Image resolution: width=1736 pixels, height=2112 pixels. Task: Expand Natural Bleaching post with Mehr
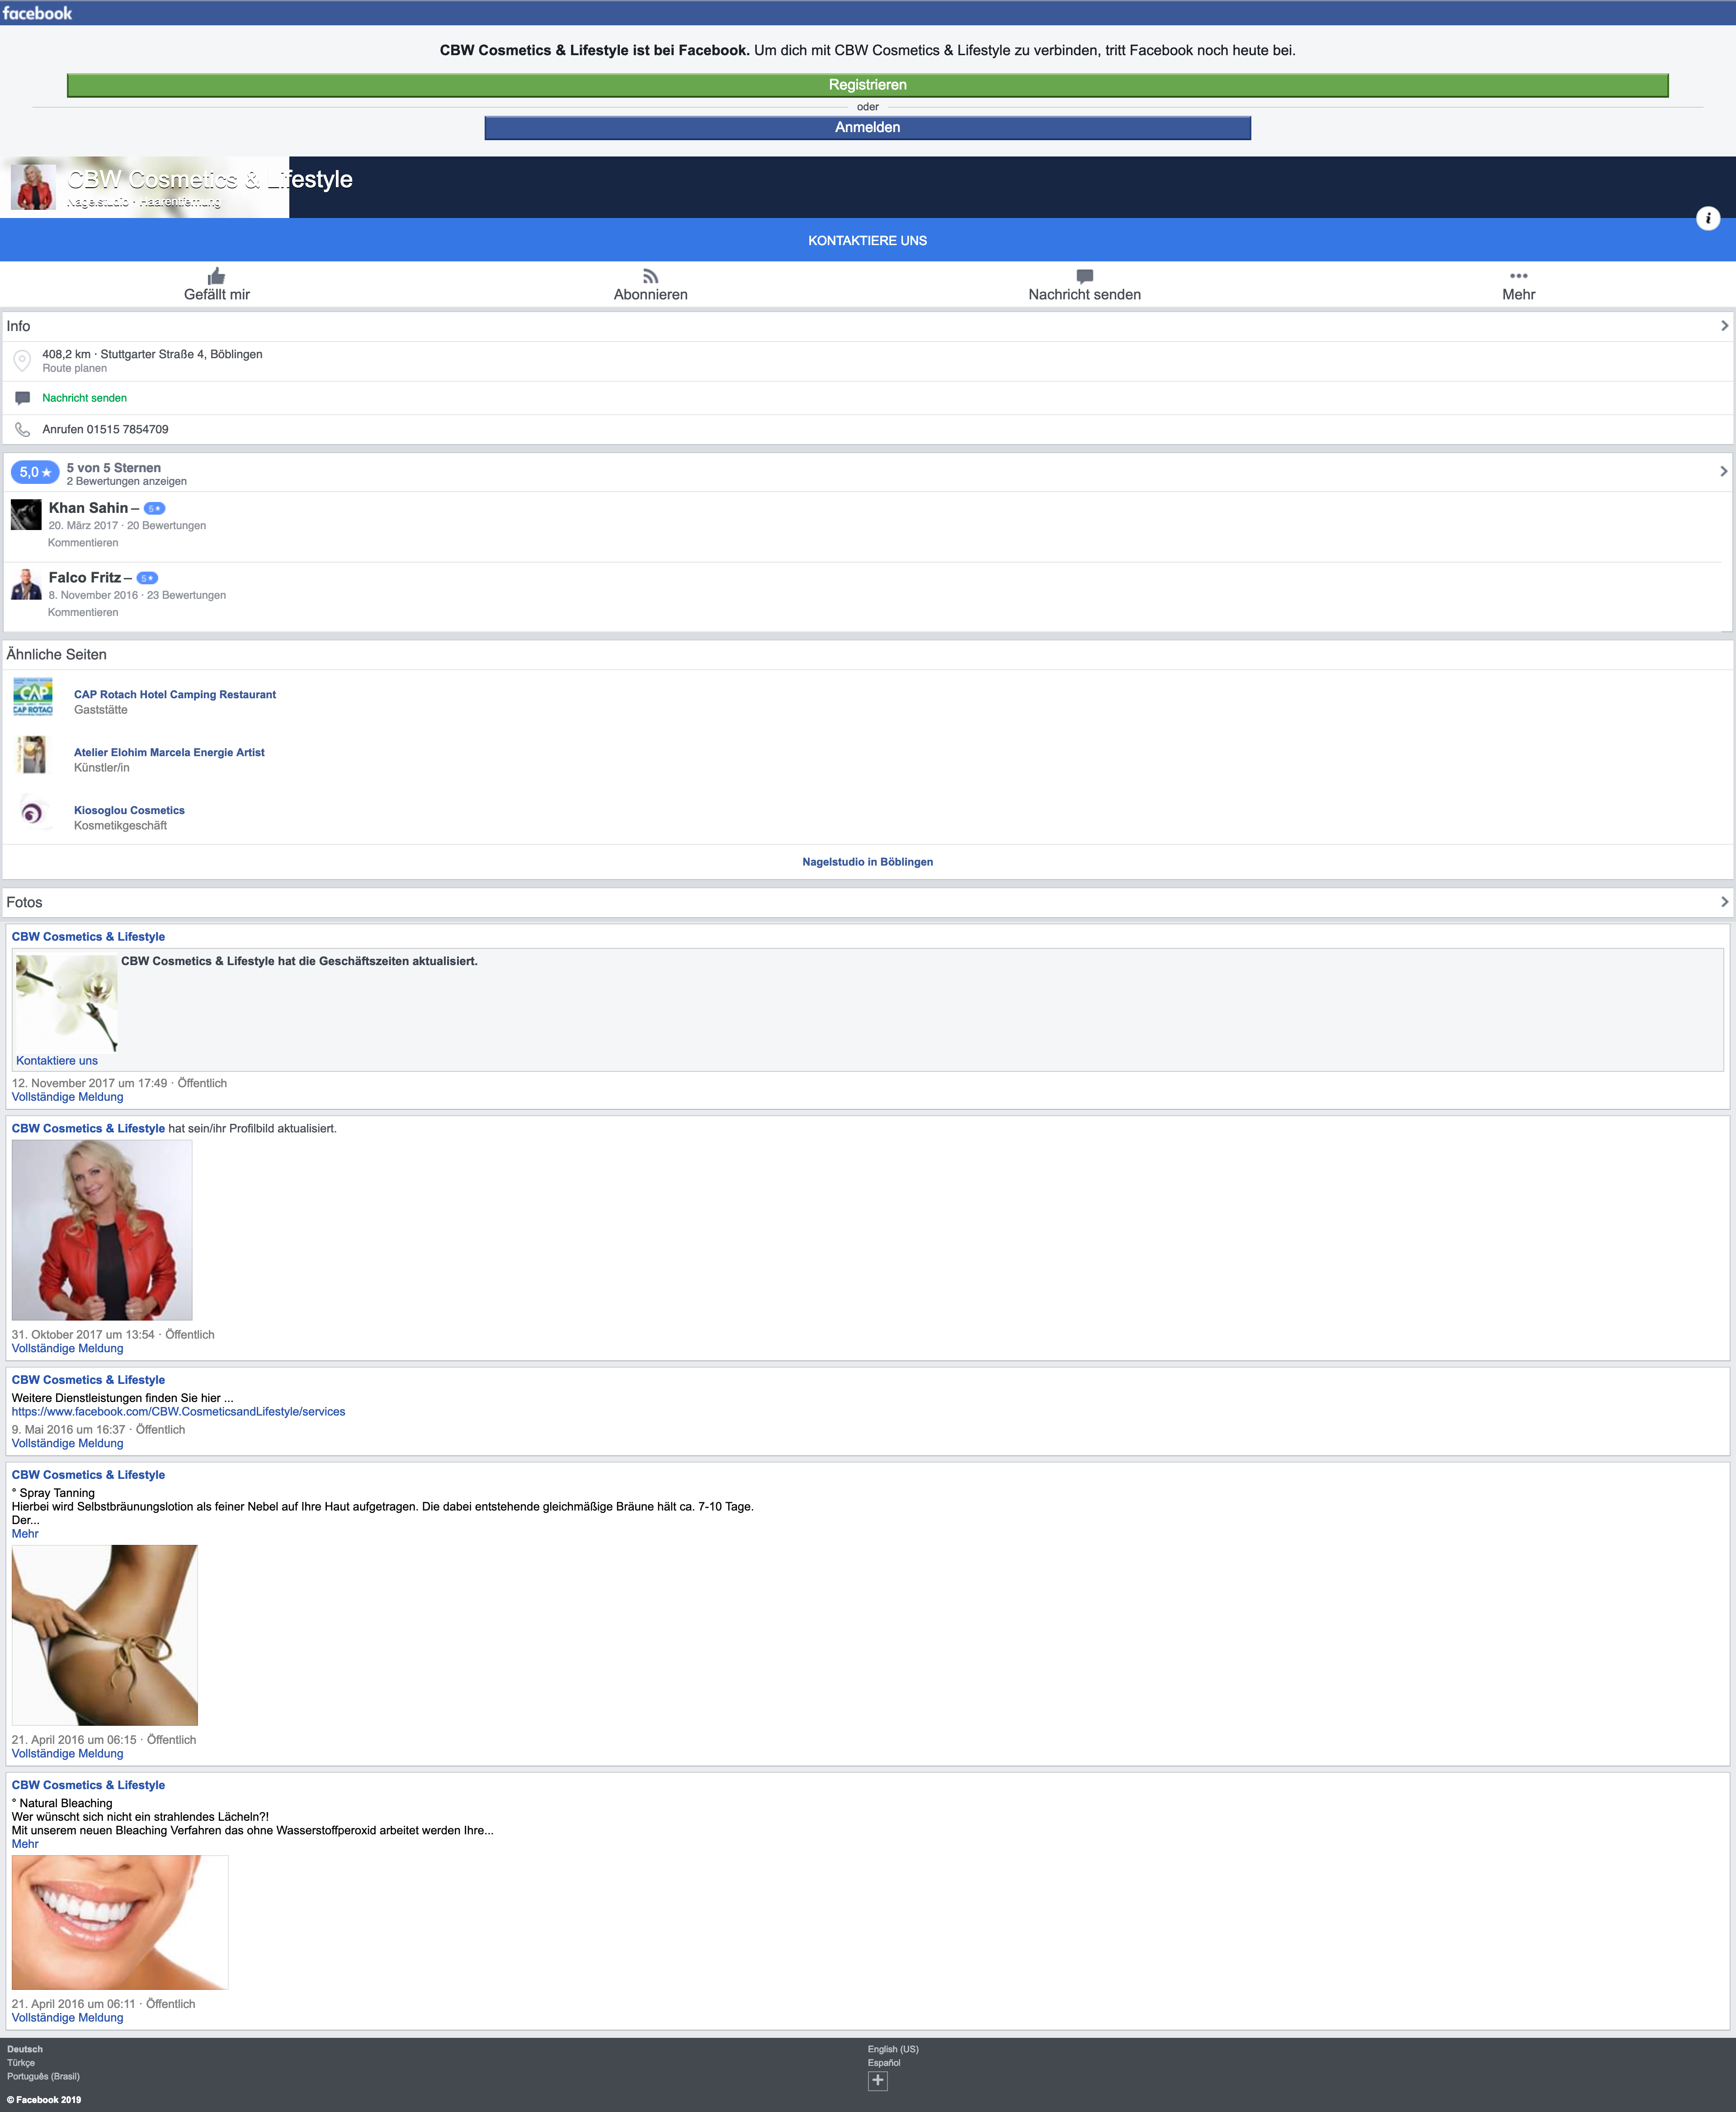pos(25,1844)
